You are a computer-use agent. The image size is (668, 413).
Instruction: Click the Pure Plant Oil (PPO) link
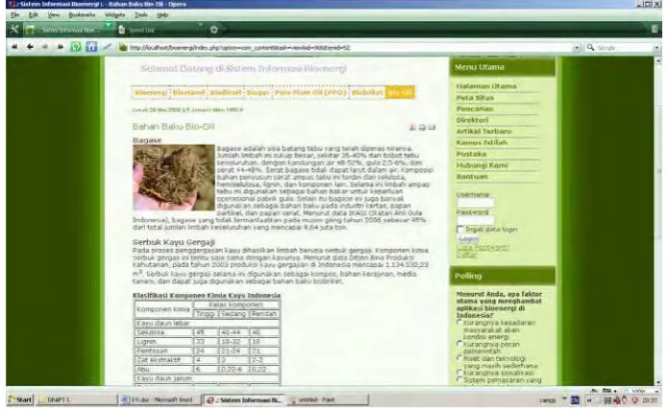[310, 92]
